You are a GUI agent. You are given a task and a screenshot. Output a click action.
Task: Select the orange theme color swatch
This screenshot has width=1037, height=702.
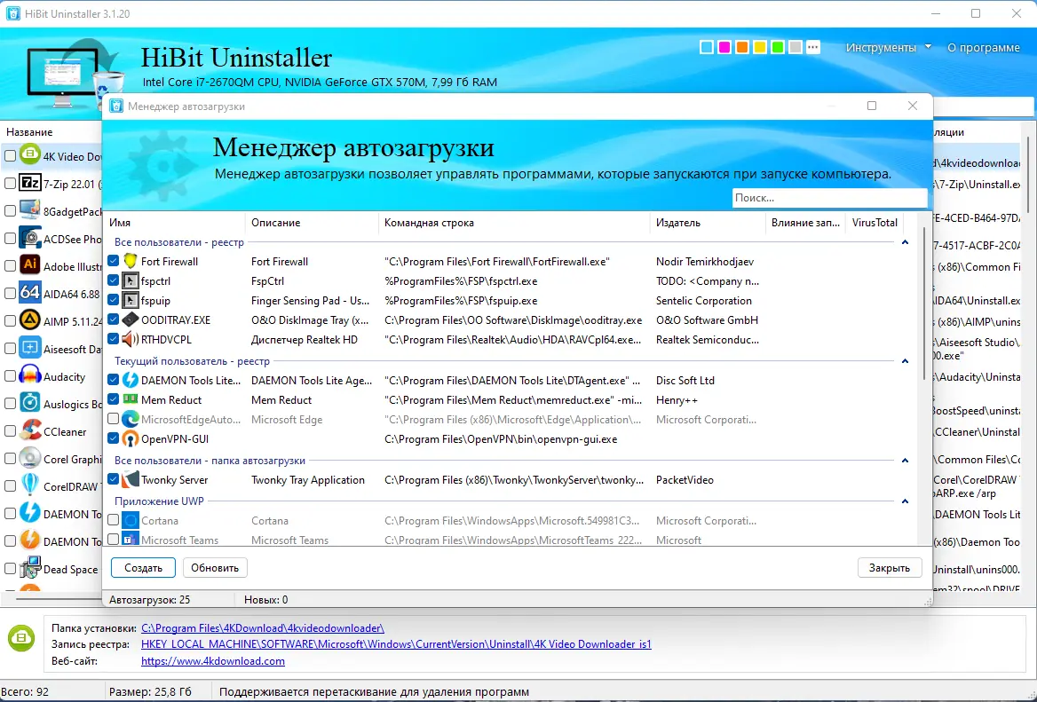click(742, 47)
